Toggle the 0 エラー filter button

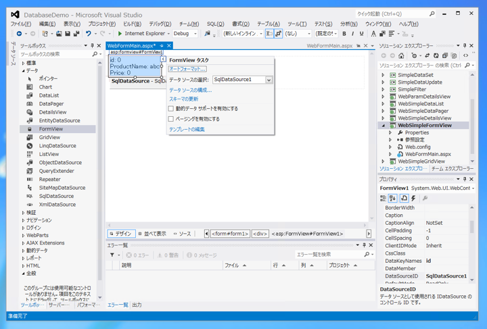(x=137, y=255)
